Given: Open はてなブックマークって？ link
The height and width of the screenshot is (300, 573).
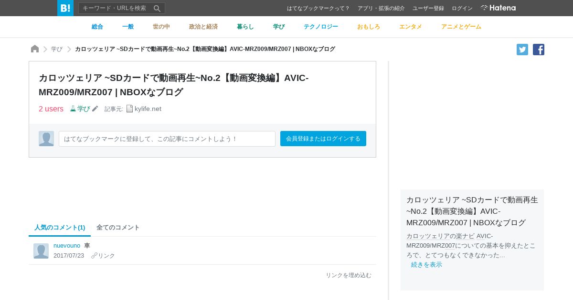Looking at the screenshot, I should [318, 8].
